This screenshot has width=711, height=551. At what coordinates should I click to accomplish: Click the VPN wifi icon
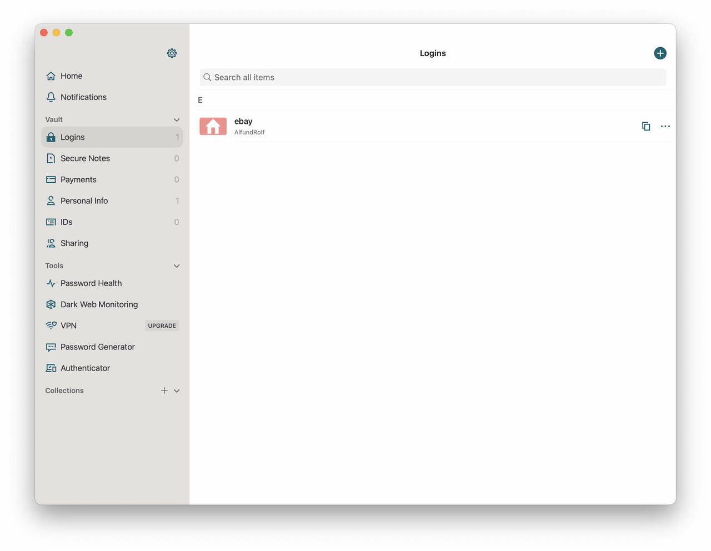click(51, 325)
